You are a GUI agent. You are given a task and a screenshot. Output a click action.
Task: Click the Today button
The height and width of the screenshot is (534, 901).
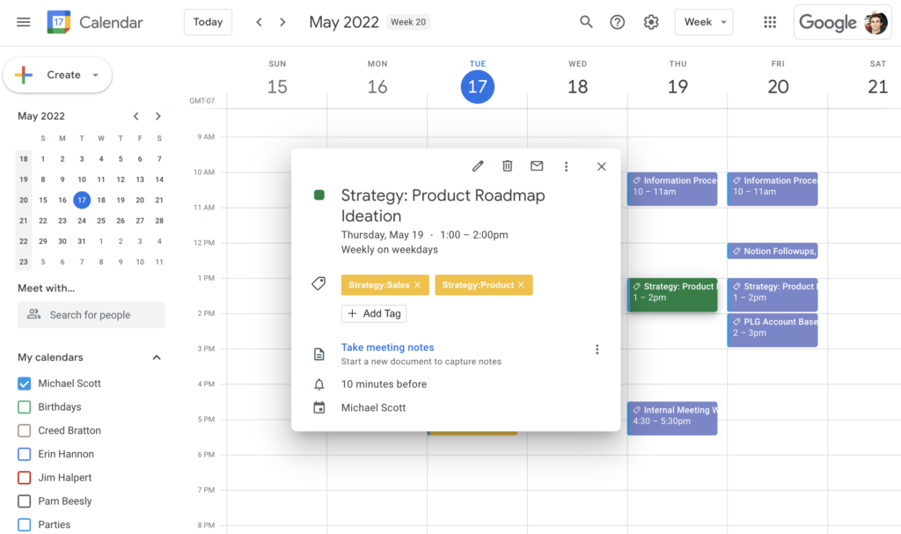[x=208, y=22]
